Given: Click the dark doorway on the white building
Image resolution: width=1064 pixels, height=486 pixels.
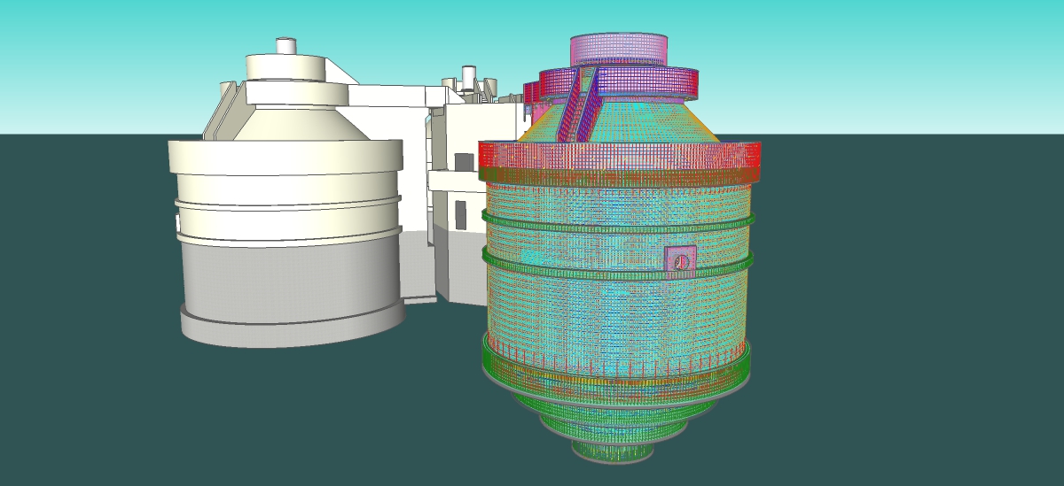Looking at the screenshot, I should click(x=460, y=213).
